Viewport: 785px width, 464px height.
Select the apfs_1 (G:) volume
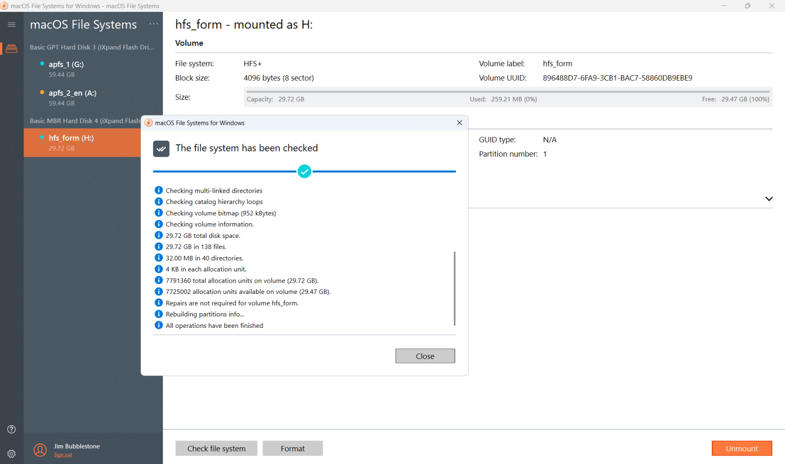tap(93, 69)
